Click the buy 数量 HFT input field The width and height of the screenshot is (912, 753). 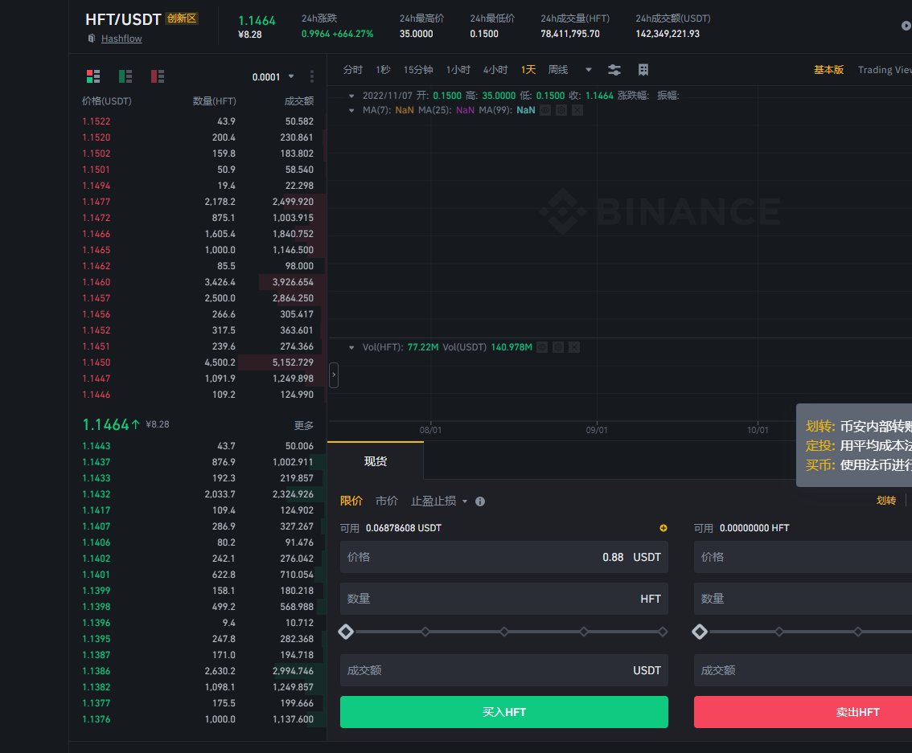pyautogui.click(x=503, y=599)
